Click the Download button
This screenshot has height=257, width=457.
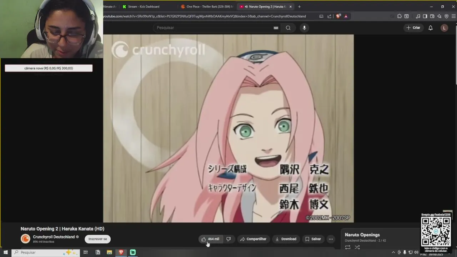pos(286,239)
